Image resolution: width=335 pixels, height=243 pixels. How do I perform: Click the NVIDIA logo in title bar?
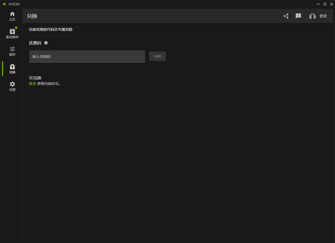tap(4, 4)
